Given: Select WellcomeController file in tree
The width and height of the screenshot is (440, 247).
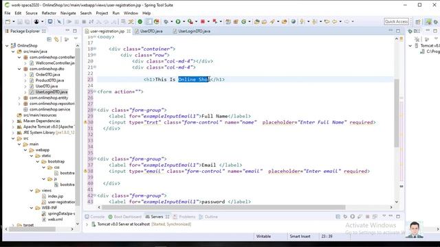Looking at the screenshot, I should pos(55,63).
